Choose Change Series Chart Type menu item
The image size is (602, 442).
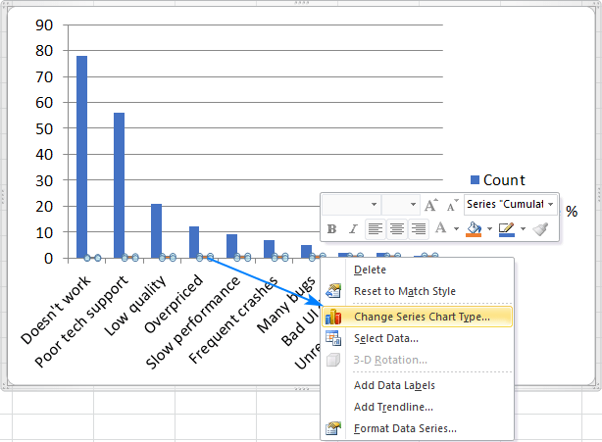coord(422,317)
